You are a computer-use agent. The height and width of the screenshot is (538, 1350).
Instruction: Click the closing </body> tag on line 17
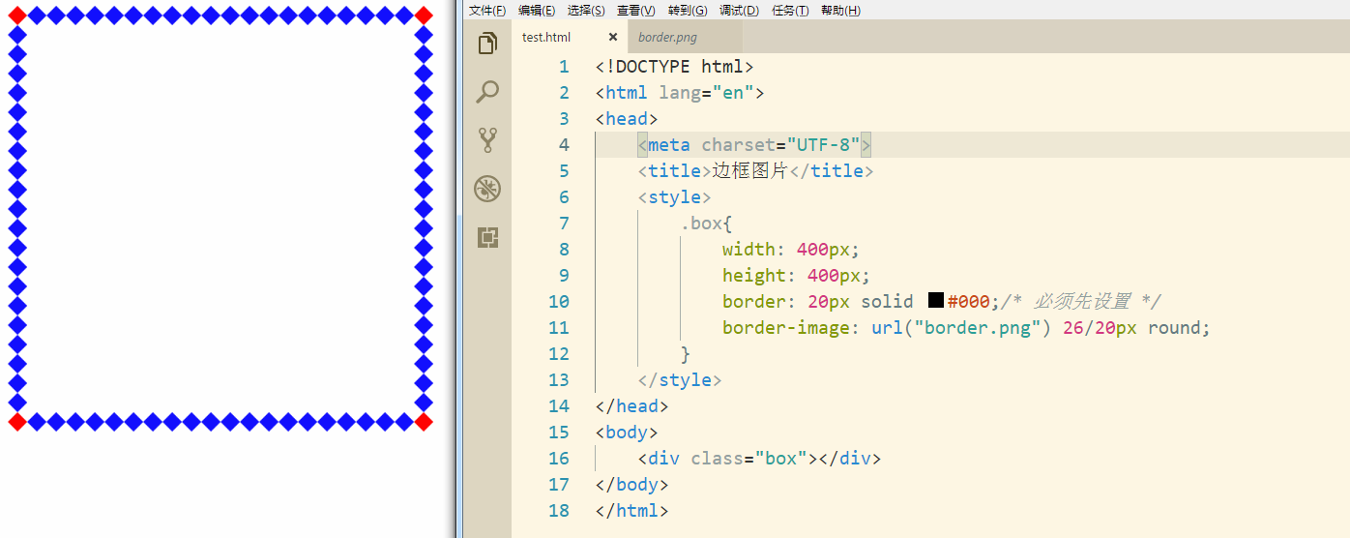tap(632, 485)
